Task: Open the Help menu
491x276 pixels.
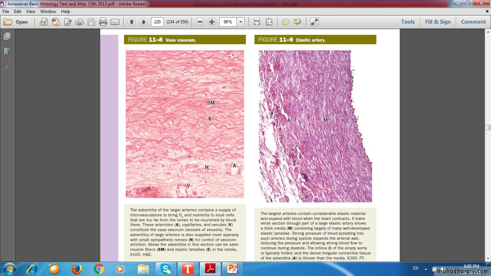Action: point(65,11)
